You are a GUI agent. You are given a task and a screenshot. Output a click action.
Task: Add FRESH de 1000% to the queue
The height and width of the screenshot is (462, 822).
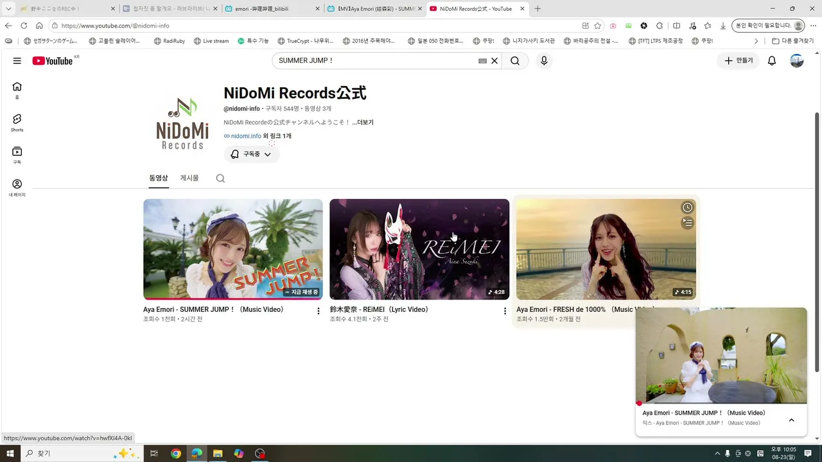[687, 223]
